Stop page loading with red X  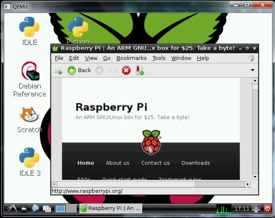tap(126, 70)
